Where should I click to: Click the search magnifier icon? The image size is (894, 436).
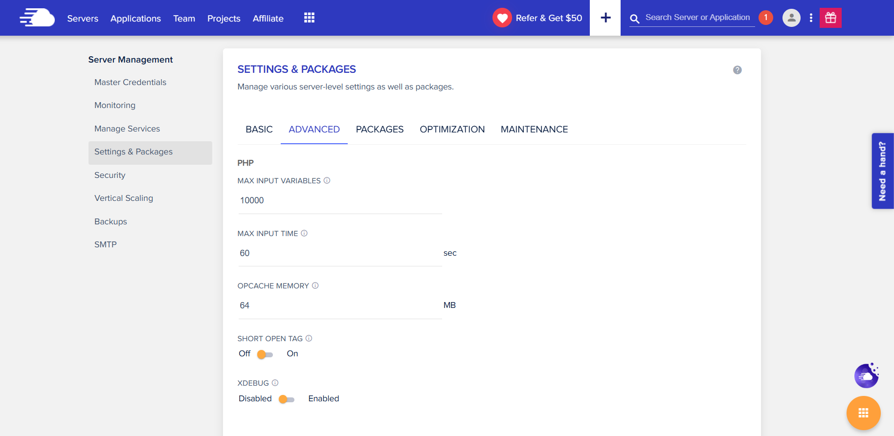(634, 19)
